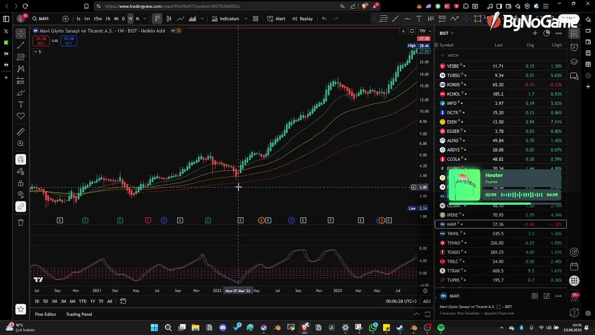Select the Text tool in left toolbar
Screen dimensions: 595x335
tap(20, 104)
